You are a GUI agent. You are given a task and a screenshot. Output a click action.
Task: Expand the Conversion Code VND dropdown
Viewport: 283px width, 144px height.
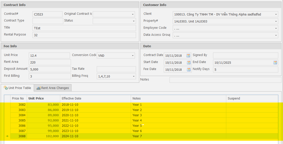[132, 55]
